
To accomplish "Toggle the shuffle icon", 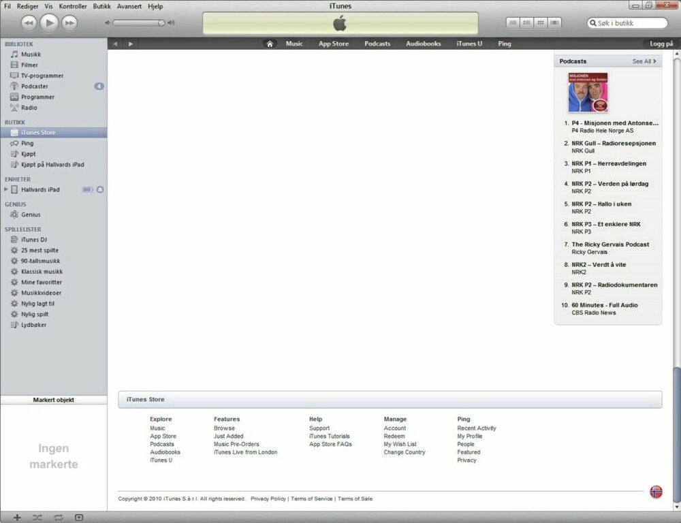I will tap(37, 518).
